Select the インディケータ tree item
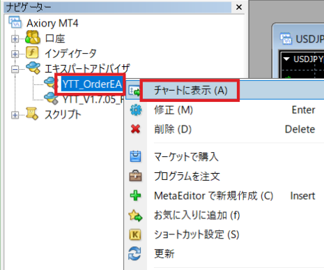 [x=70, y=54]
